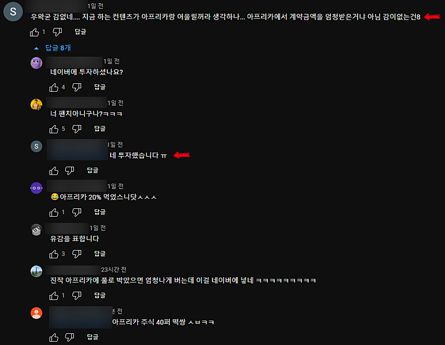Open the orange default-person avatar profile
Screen dimensions: 445x345
(x=36, y=313)
